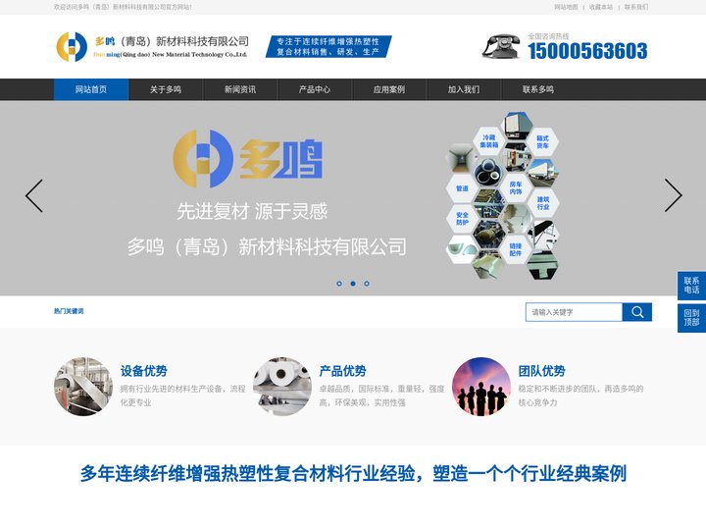The width and height of the screenshot is (706, 530).
Task: Open the 加入我们 menu item
Action: [x=464, y=89]
